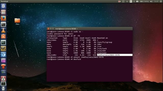Click the 'df -Th' command text
163x91 pixels.
77,36
